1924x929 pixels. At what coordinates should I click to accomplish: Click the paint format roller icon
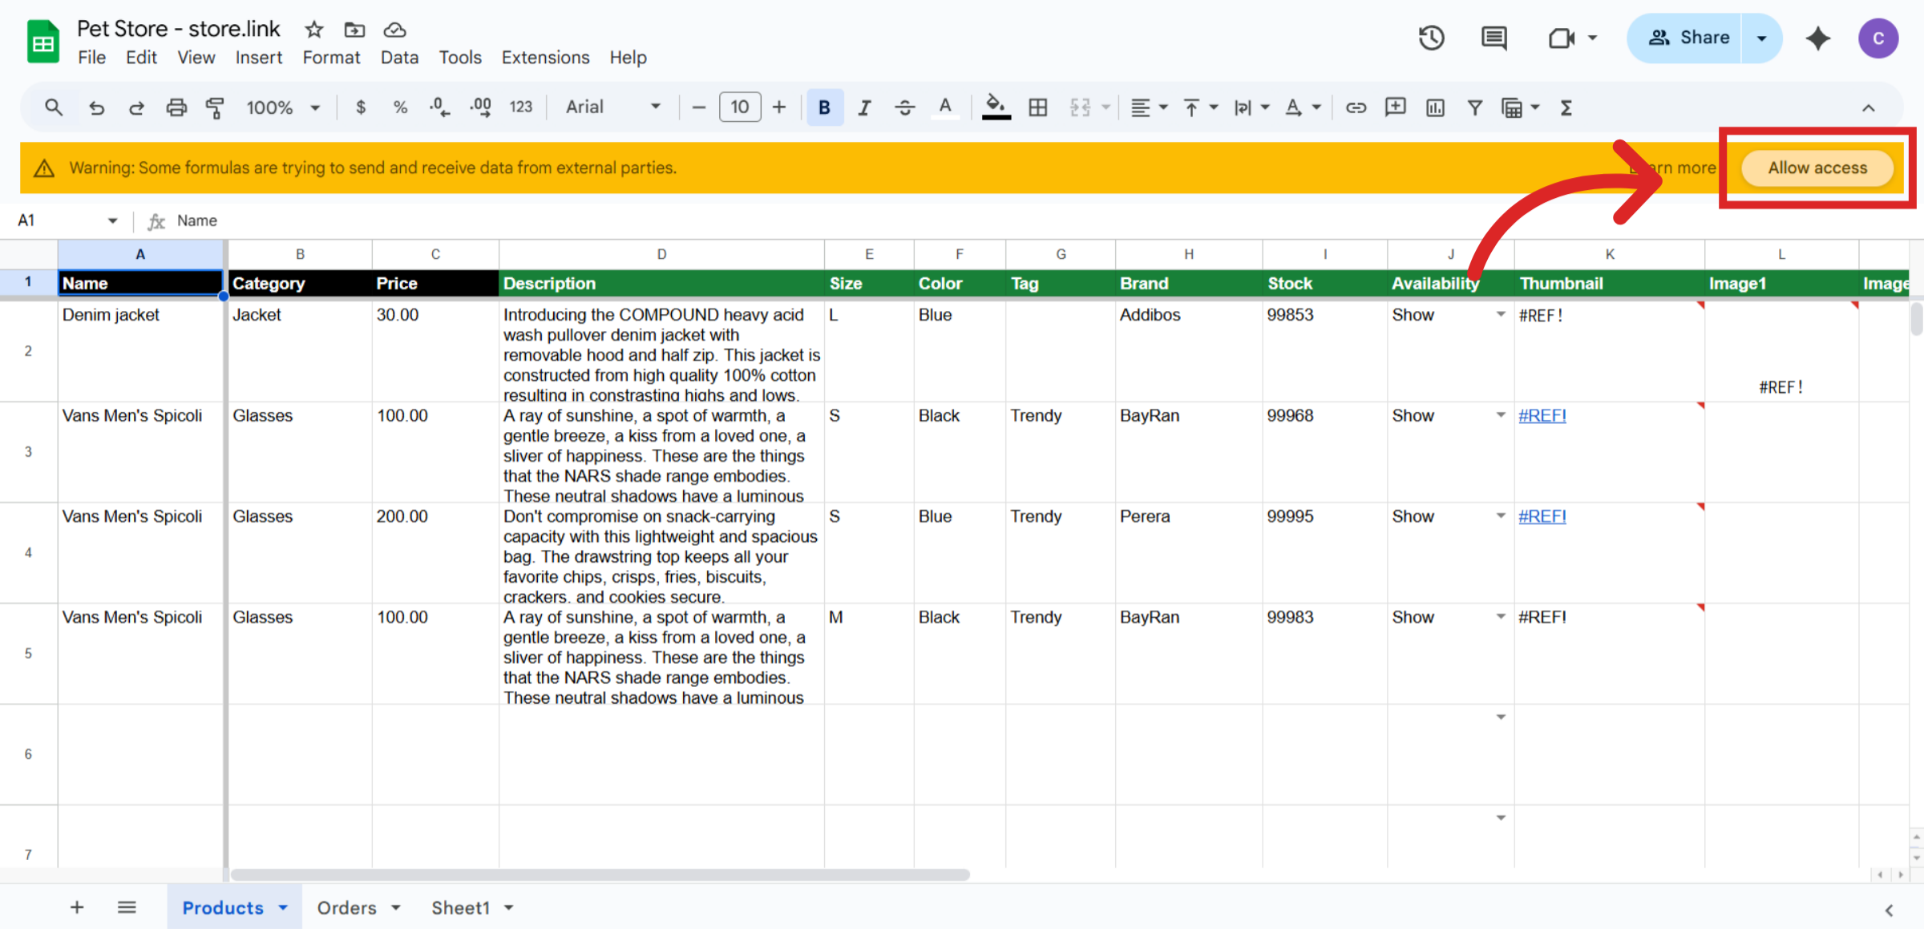215,107
